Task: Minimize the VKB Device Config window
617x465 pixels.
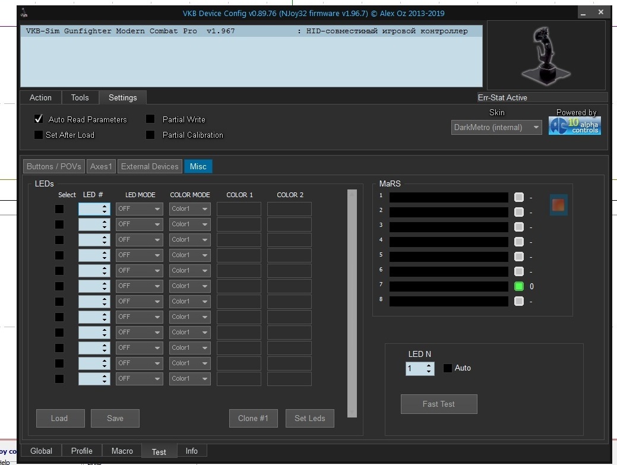Action: (583, 13)
